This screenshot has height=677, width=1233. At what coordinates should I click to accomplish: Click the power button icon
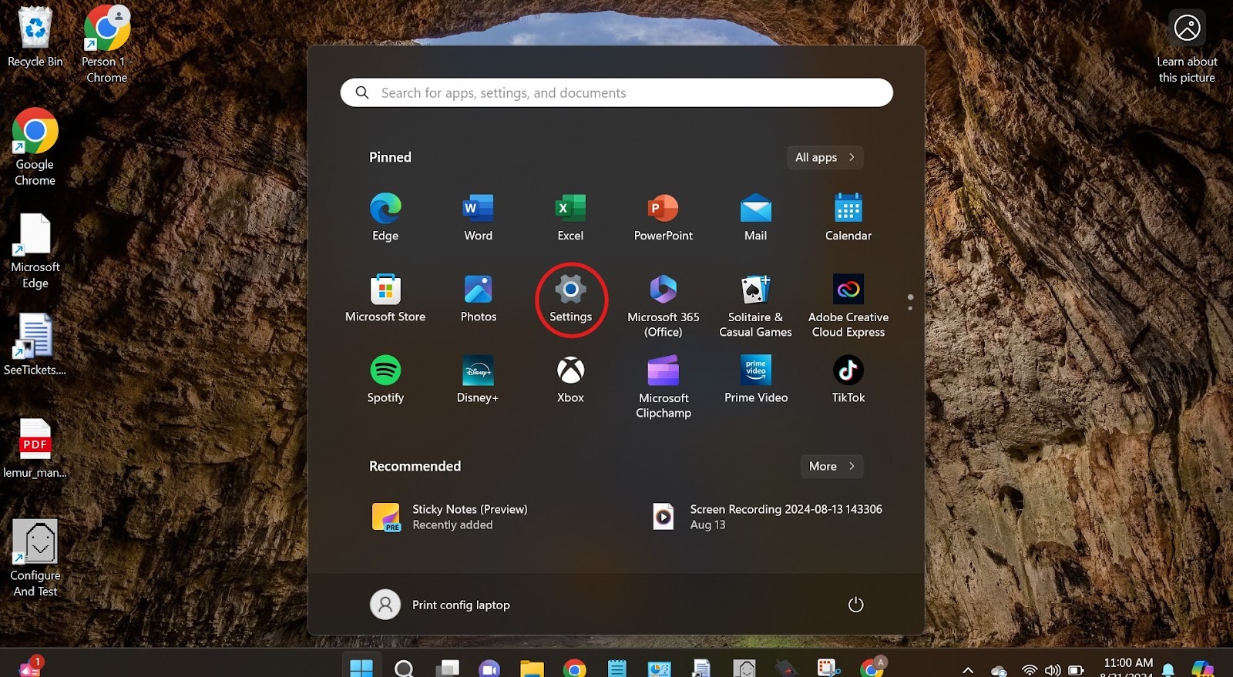pos(855,605)
